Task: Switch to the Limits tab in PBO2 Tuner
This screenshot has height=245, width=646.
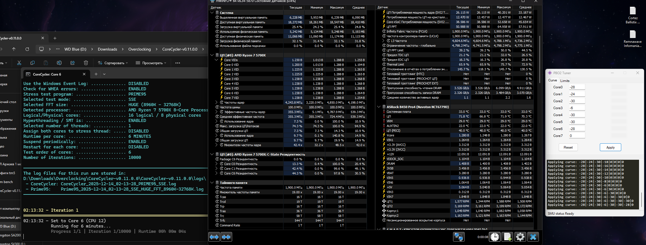Action: click(x=565, y=81)
